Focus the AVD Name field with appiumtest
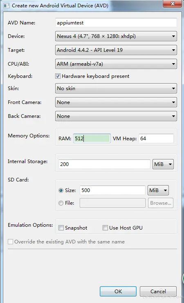Screen dimensions: 184x303 point(116,23)
